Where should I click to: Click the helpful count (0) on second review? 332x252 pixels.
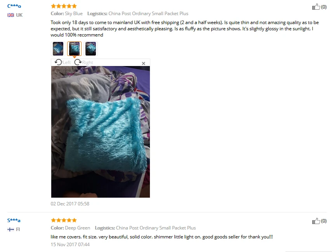[324, 221]
